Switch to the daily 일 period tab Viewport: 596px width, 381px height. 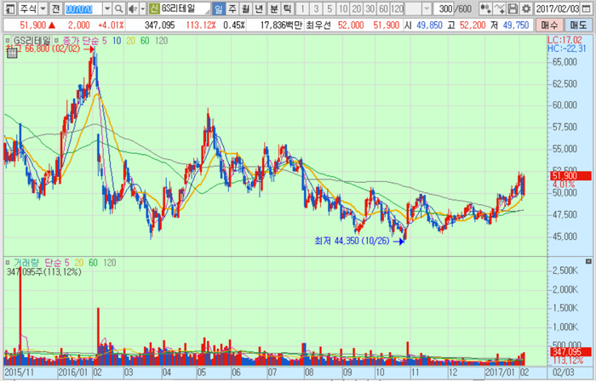click(x=219, y=9)
